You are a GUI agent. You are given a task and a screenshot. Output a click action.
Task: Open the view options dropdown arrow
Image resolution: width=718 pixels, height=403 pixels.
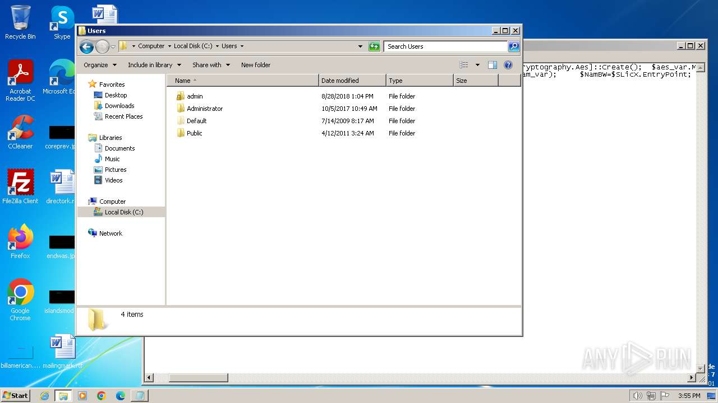coord(477,65)
